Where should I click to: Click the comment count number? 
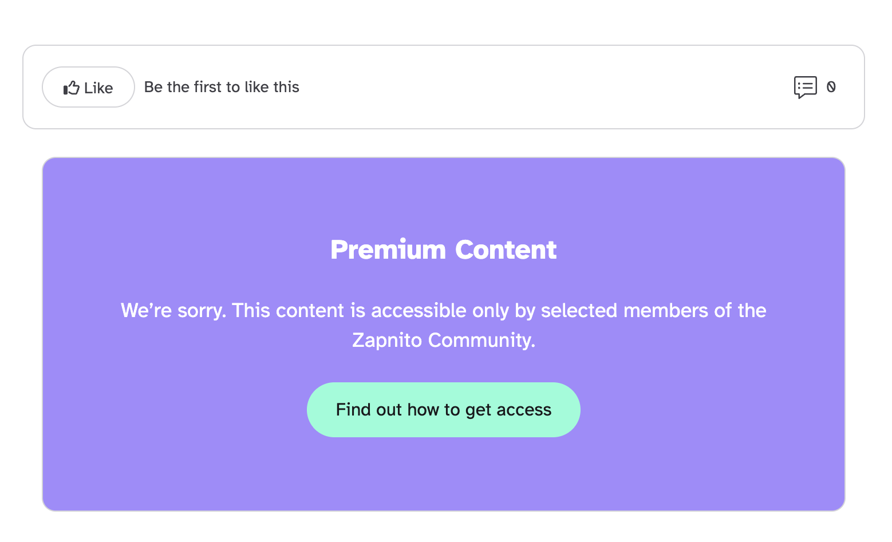pos(831,87)
